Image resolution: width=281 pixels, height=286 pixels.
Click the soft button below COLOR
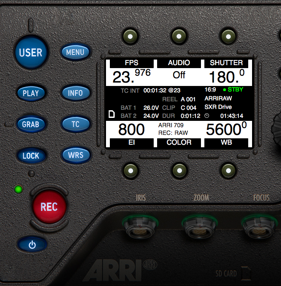[x=180, y=171]
